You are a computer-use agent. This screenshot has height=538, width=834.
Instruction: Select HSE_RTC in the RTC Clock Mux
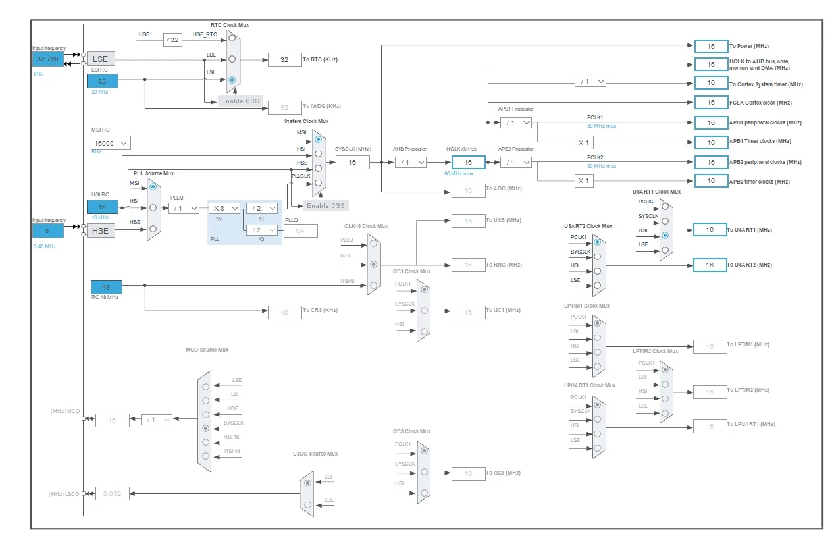pyautogui.click(x=232, y=40)
